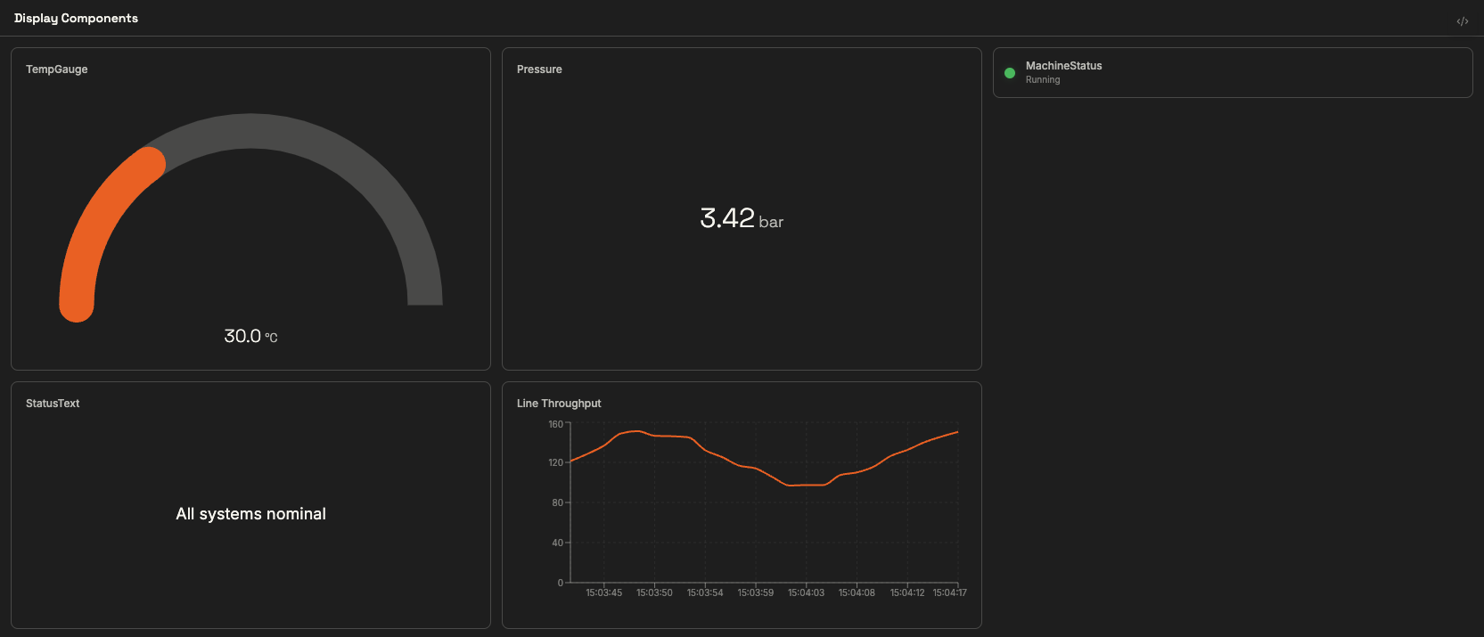Click the 160 y-axis label
1484x637 pixels.
pyautogui.click(x=555, y=424)
